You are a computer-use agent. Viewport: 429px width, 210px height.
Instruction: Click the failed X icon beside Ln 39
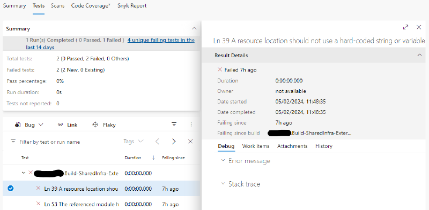[38, 188]
